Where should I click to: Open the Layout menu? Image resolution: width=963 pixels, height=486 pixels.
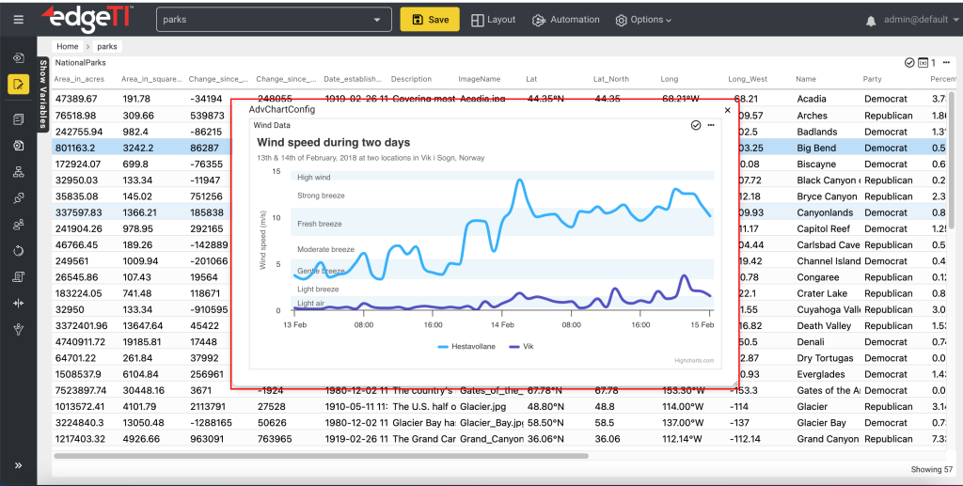(493, 20)
